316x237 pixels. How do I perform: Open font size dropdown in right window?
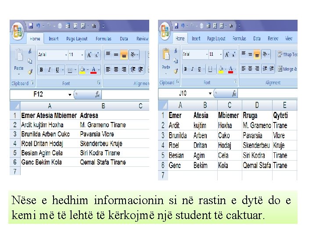pos(221,54)
